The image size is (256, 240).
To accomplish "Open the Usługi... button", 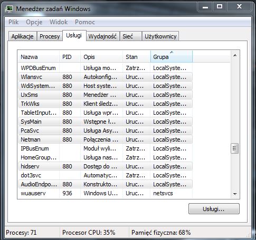I will (x=214, y=209).
